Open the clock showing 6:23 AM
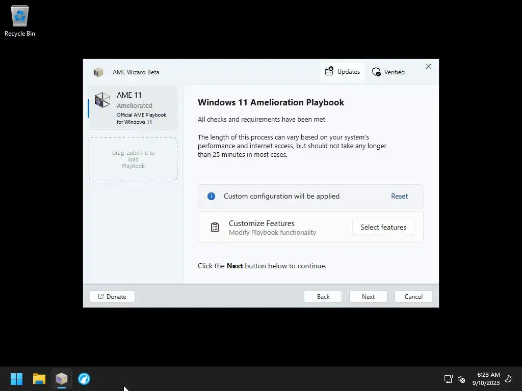Image resolution: width=522 pixels, height=391 pixels. [486, 379]
